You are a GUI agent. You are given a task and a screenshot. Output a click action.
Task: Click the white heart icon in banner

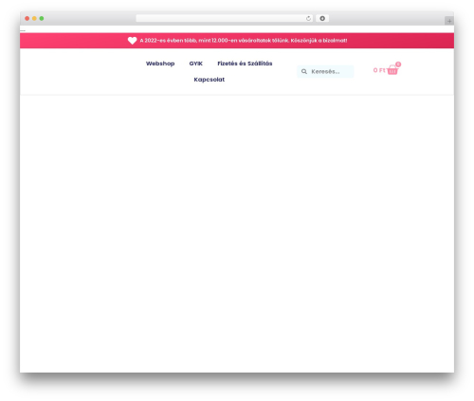pyautogui.click(x=132, y=41)
